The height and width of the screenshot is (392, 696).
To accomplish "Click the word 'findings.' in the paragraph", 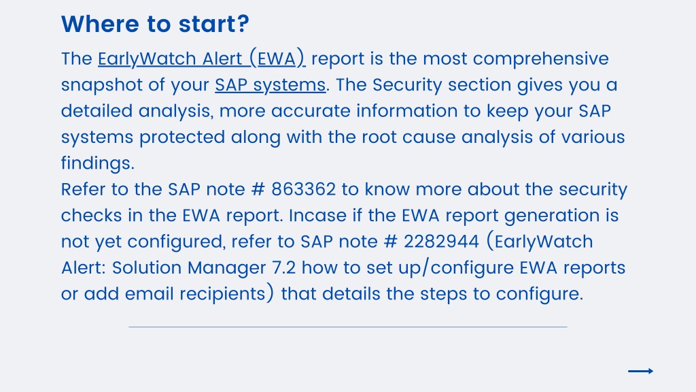I will pyautogui.click(x=98, y=163).
